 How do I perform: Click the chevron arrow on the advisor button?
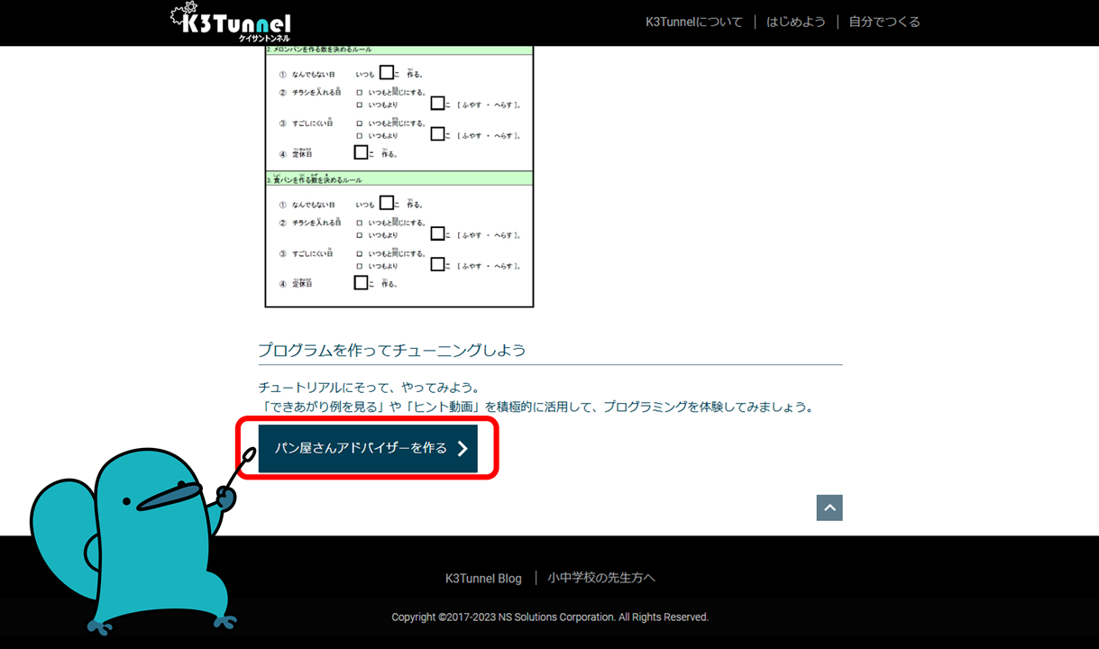click(462, 449)
